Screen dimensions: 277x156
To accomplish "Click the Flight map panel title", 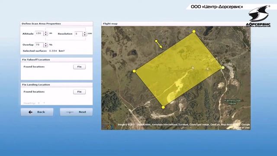I will tap(110, 23).
